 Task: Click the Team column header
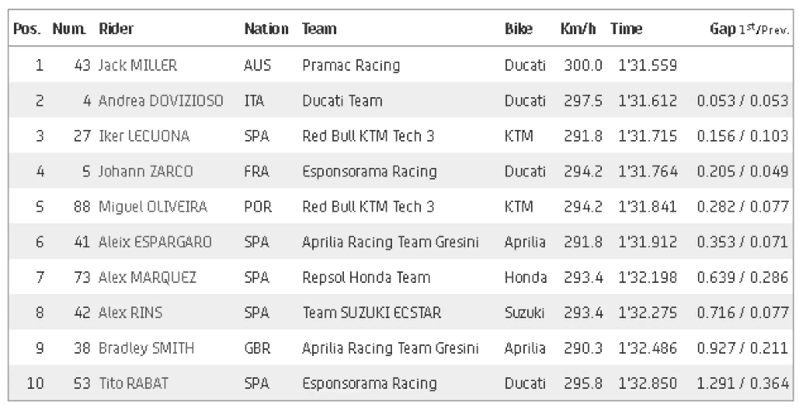click(x=319, y=29)
